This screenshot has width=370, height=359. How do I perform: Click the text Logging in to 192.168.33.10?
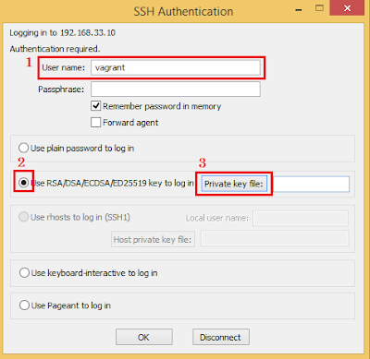[x=62, y=32]
